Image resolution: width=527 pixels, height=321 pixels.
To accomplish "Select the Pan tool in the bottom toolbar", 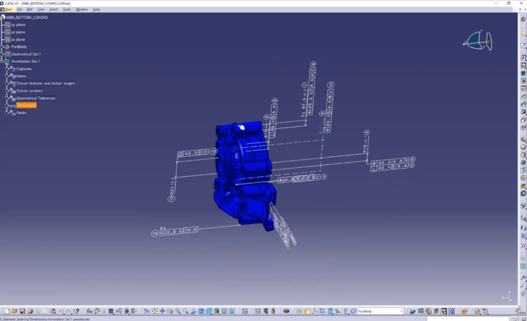I will point(162,311).
